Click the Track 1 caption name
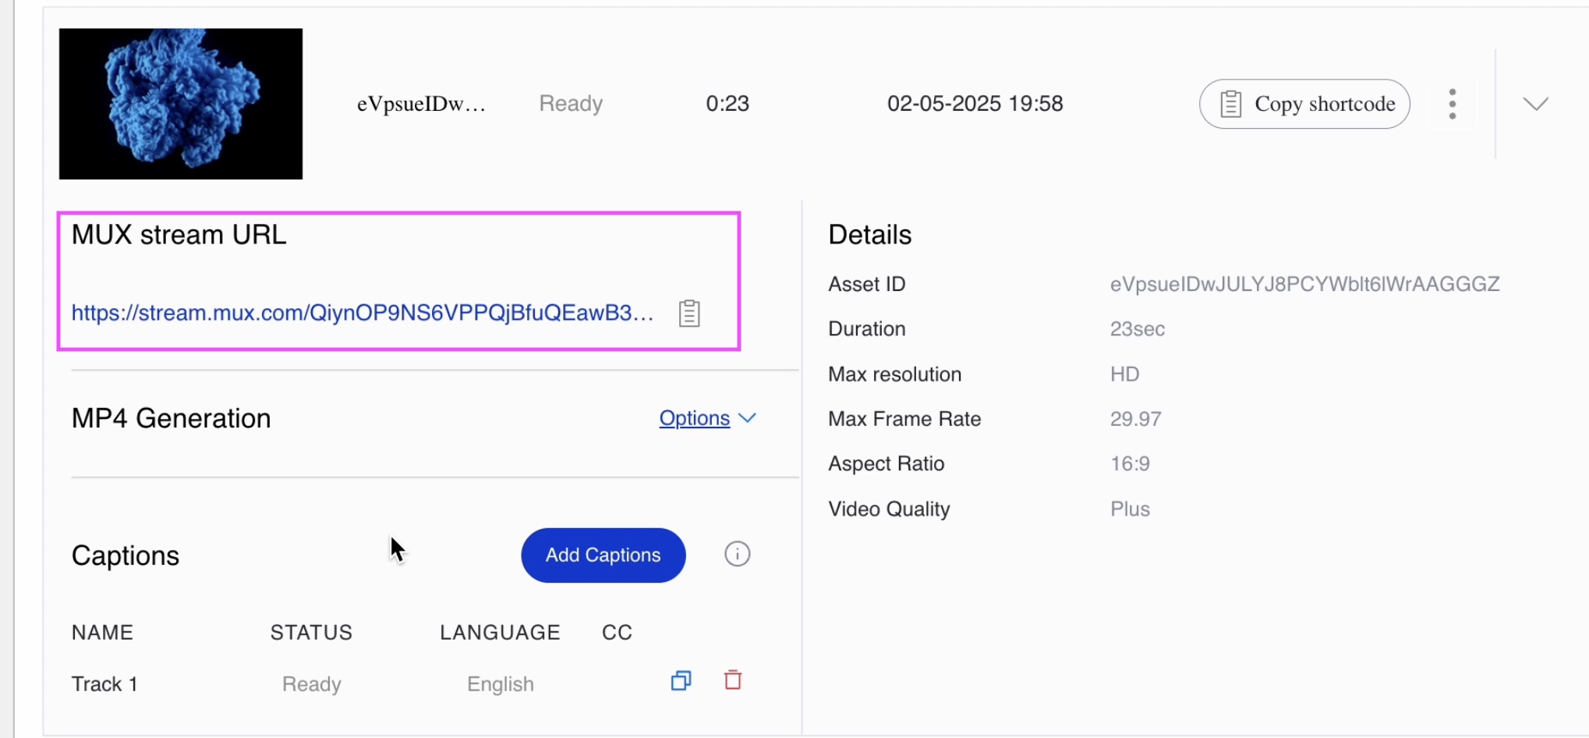 point(104,684)
